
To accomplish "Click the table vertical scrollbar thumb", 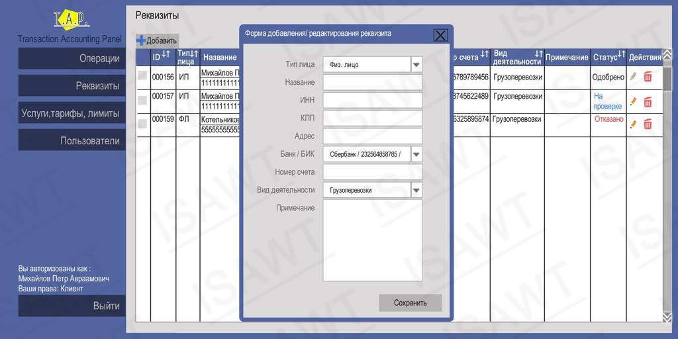I will click(667, 79).
